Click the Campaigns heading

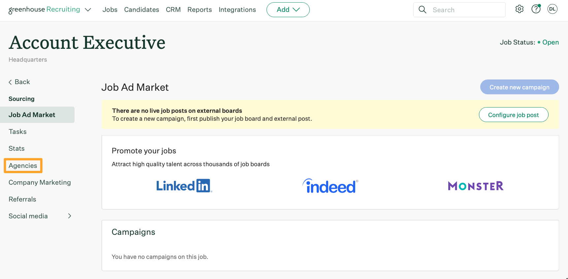tap(133, 232)
